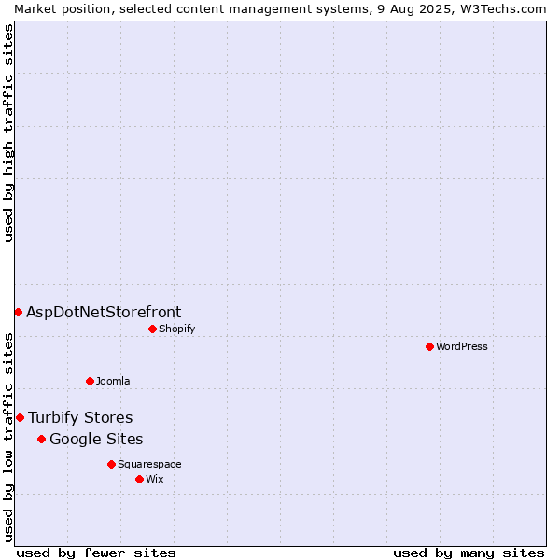This screenshot has height=560, width=560.
Task: Select the Turbify Stores label
Action: pyautogui.click(x=80, y=417)
